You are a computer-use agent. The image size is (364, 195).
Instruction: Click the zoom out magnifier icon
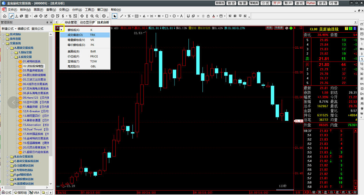click(97, 16)
